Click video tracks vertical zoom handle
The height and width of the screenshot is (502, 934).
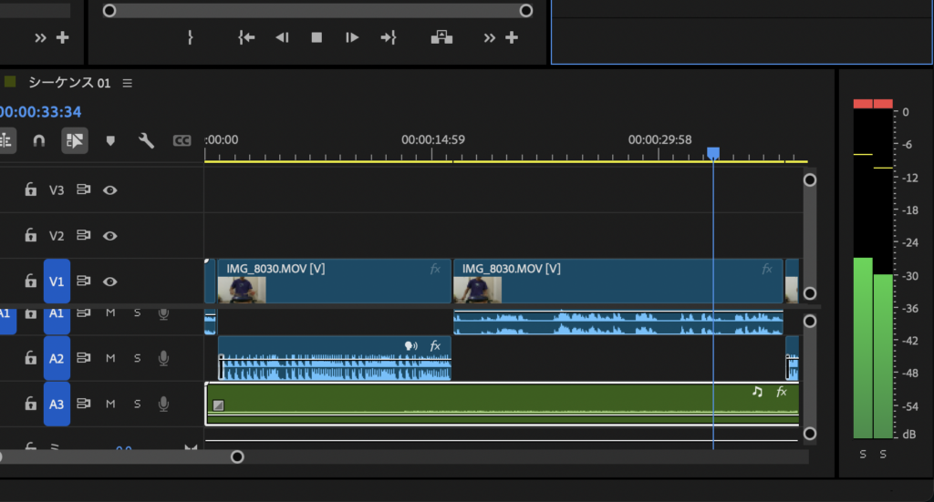tap(810, 180)
